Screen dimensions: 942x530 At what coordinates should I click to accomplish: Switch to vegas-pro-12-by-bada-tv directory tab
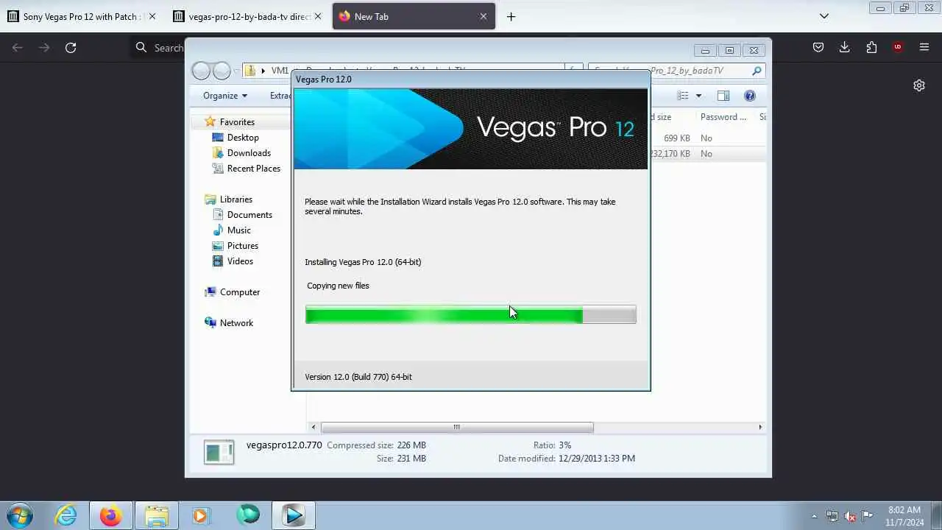click(248, 16)
